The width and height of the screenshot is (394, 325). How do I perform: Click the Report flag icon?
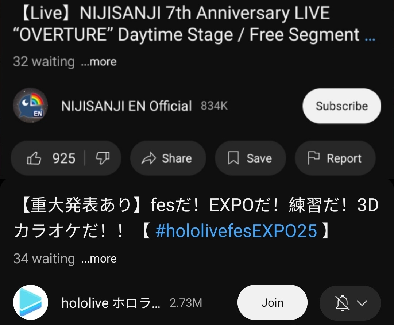(314, 158)
